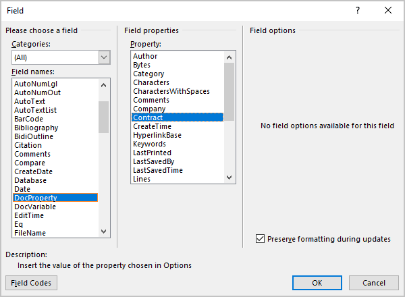Choose HyperlinkBase property
This screenshot has width=405, height=297.
click(178, 135)
